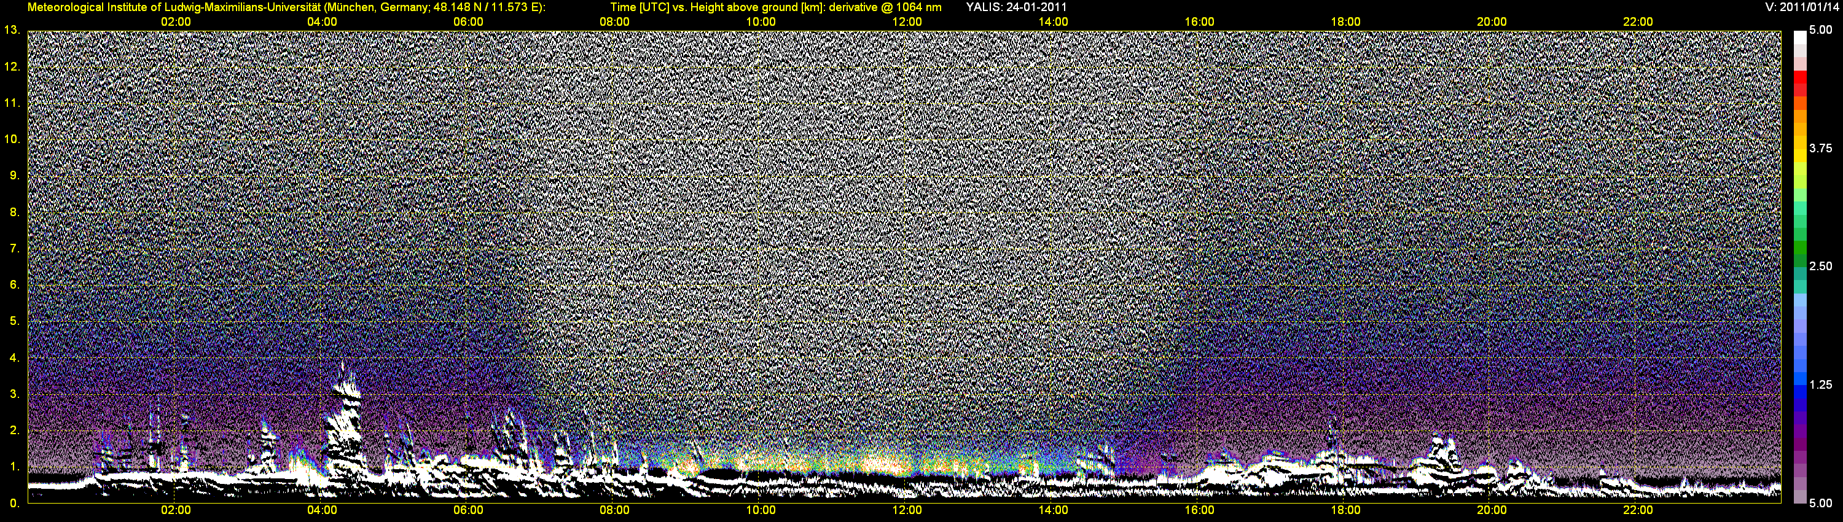
Task: Select the 18:00 label on the upper time axis
Action: coord(1345,22)
